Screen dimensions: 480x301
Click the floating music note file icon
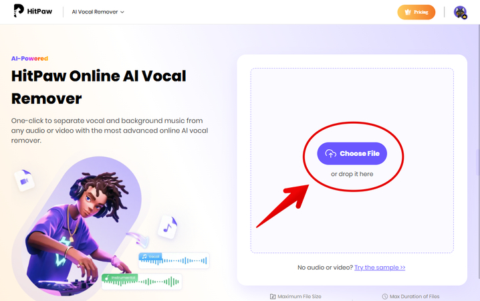pos(167,227)
